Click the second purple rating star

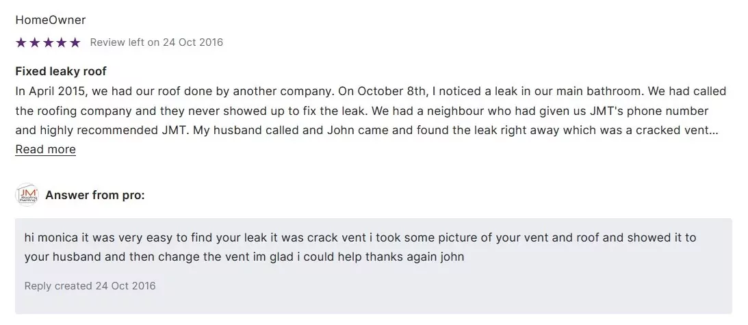[34, 42]
